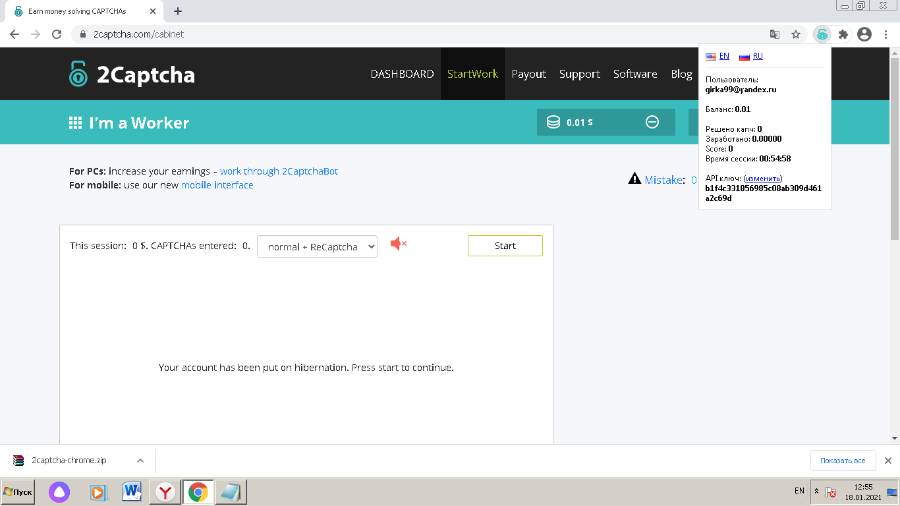Open Microsoft Word from the taskbar

point(132,492)
